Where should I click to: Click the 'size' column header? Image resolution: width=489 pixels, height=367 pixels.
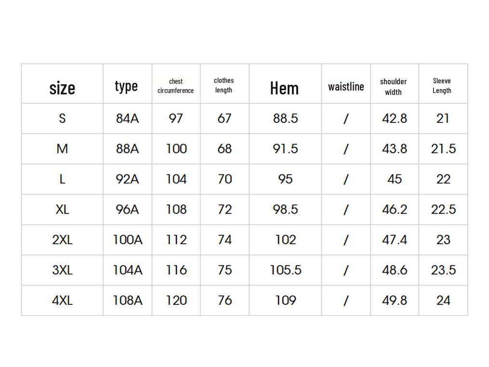point(62,88)
